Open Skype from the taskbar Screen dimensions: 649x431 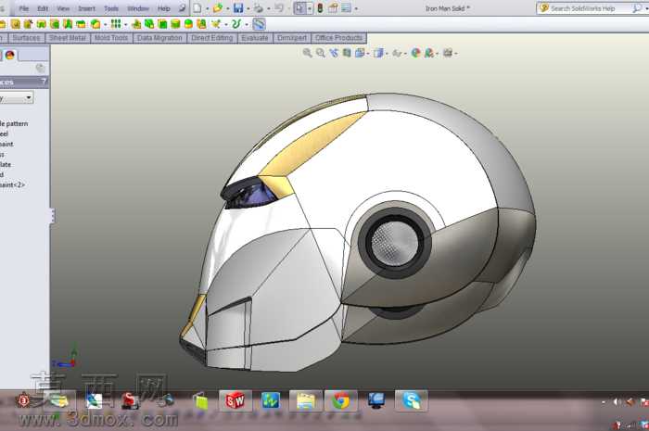(411, 400)
